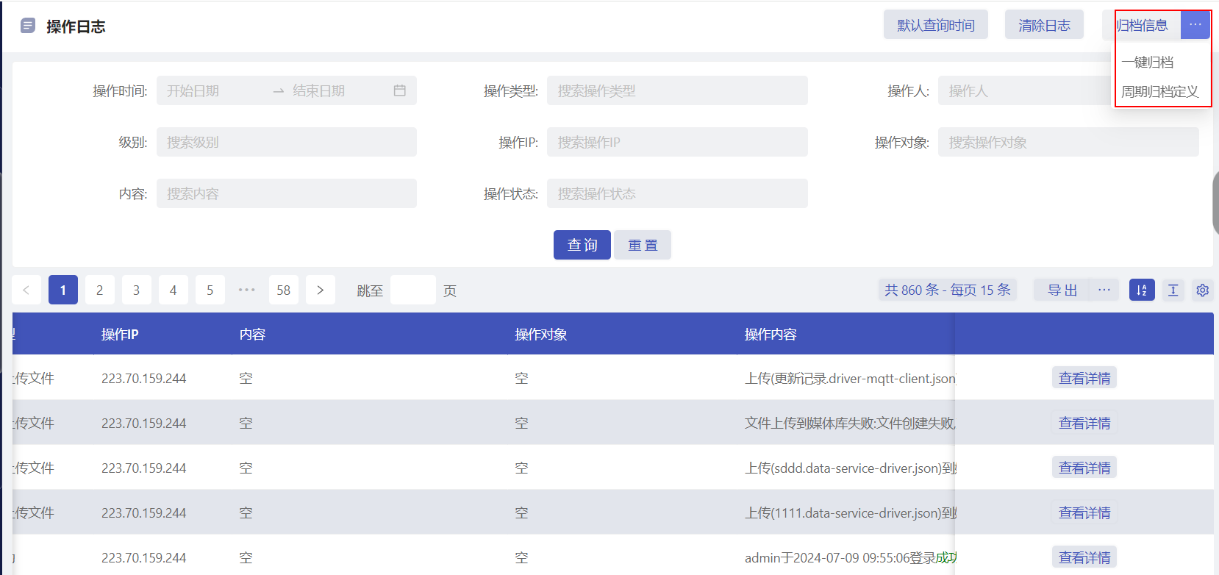Select 周期归档定义 from the menu
The width and height of the screenshot is (1219, 575).
click(x=1160, y=91)
